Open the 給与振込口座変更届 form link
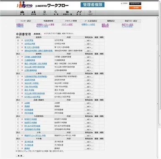The width and height of the screenshot is (161, 159). pos(32,97)
